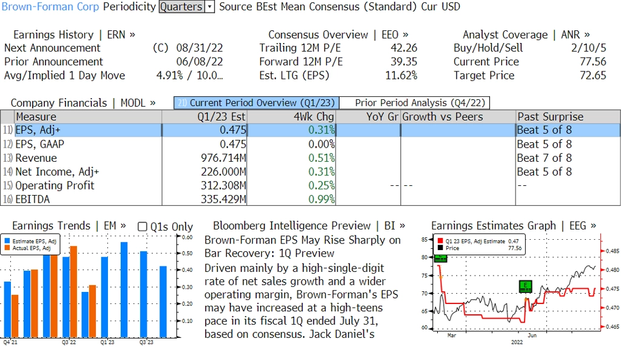Click Buy/Hold/Sell value 2/10/5
The image size is (621, 347).
[x=588, y=48]
